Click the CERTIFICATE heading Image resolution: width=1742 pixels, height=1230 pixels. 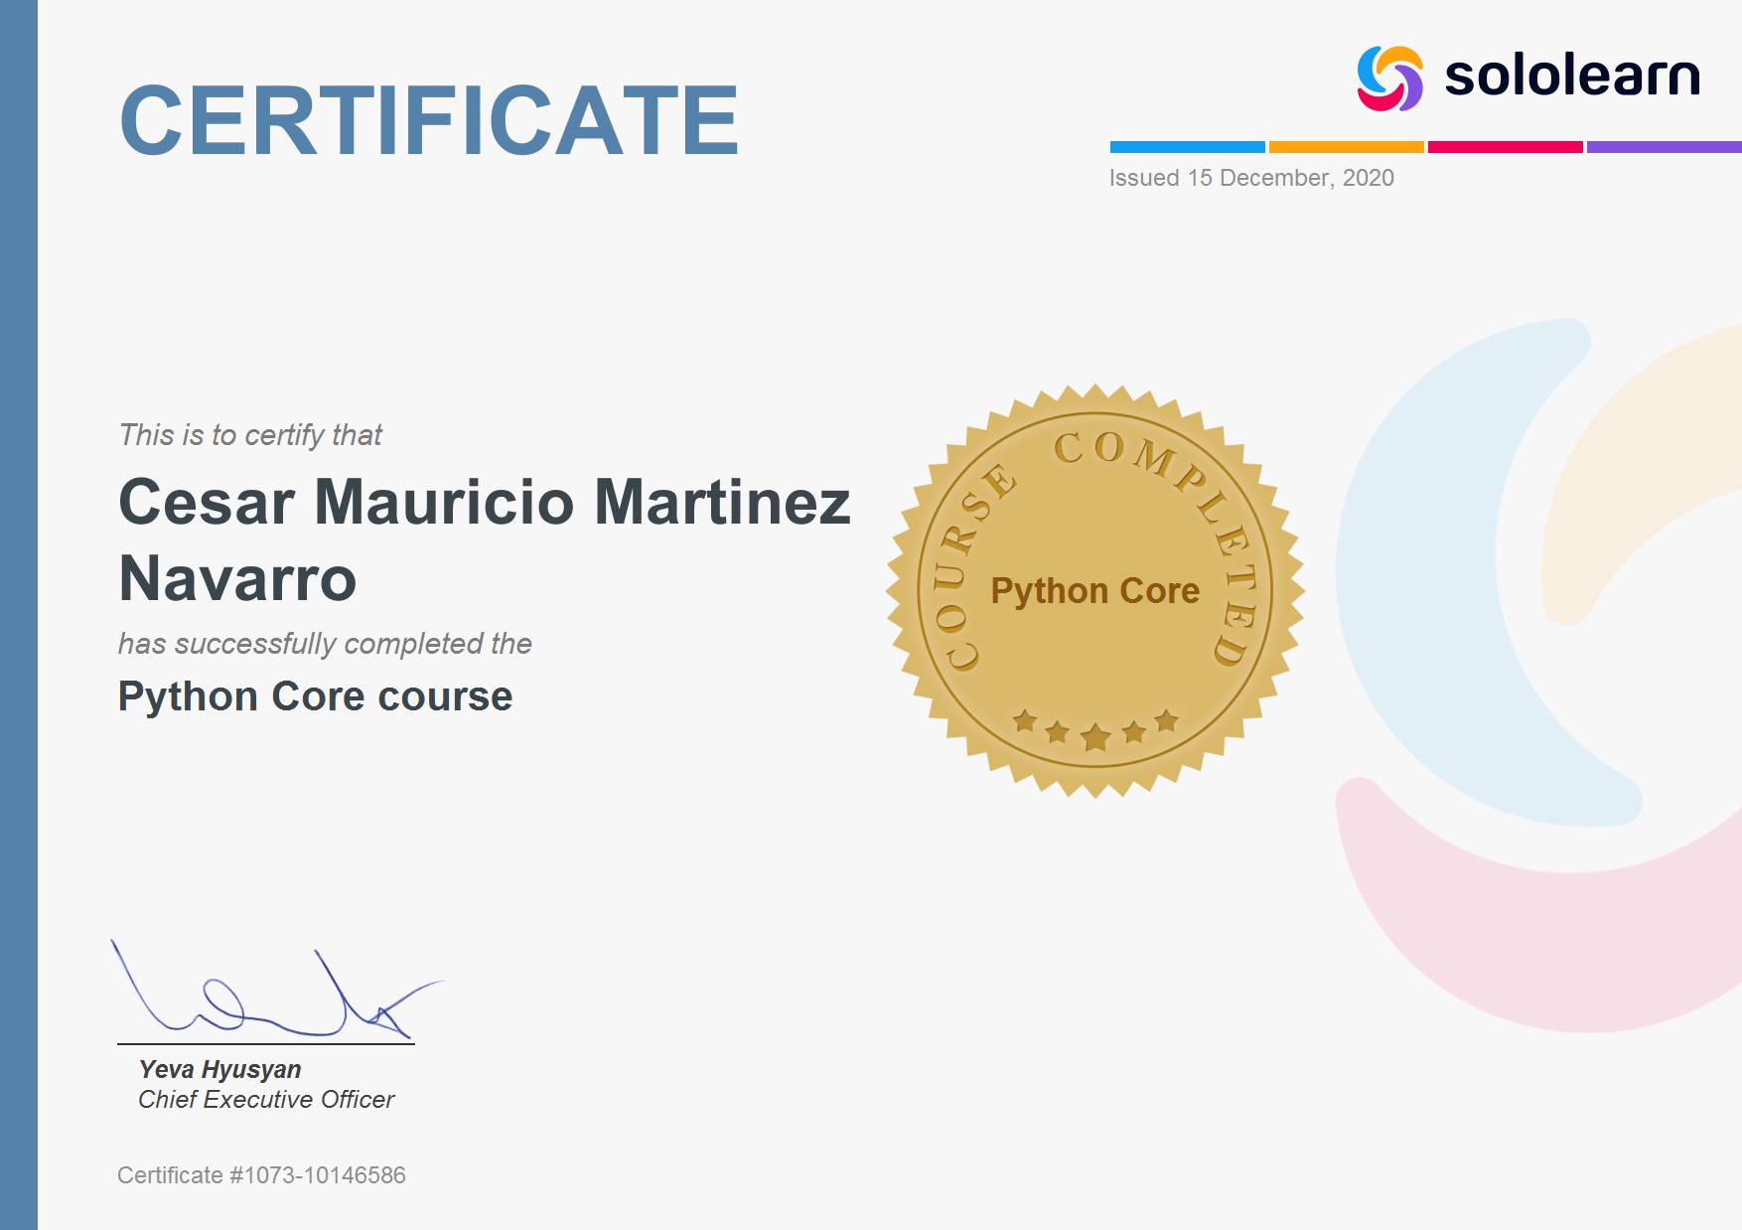click(429, 121)
